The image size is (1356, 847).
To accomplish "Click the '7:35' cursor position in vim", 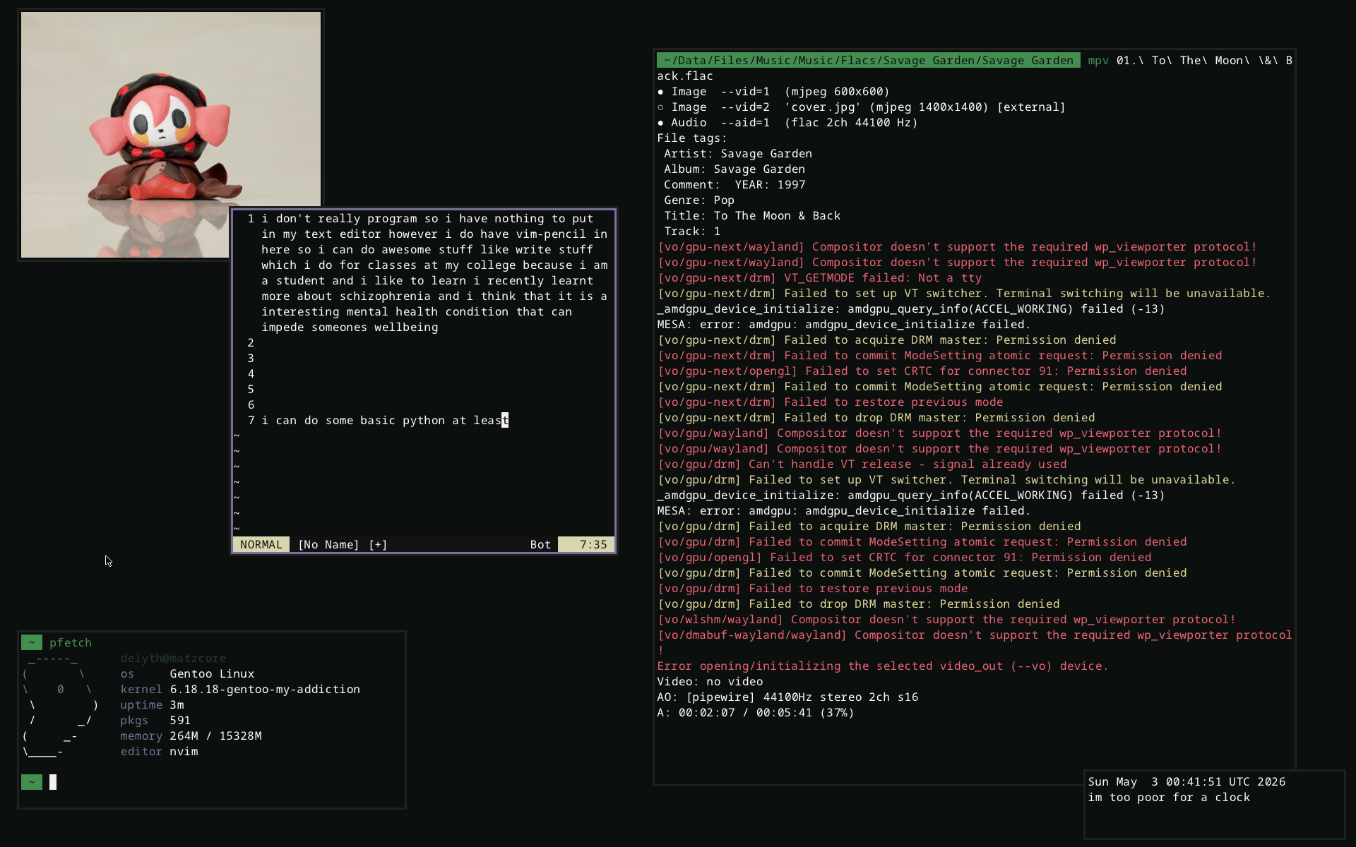I will click(x=593, y=544).
